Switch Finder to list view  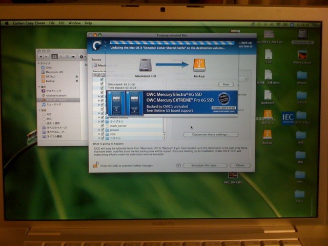point(61,56)
